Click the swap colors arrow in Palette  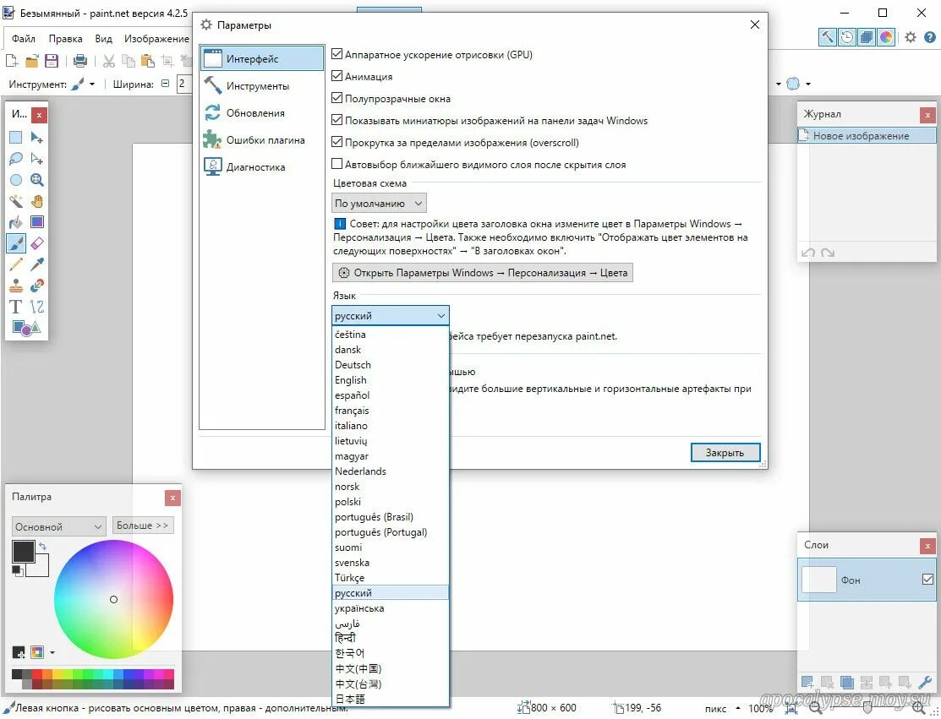[42, 547]
